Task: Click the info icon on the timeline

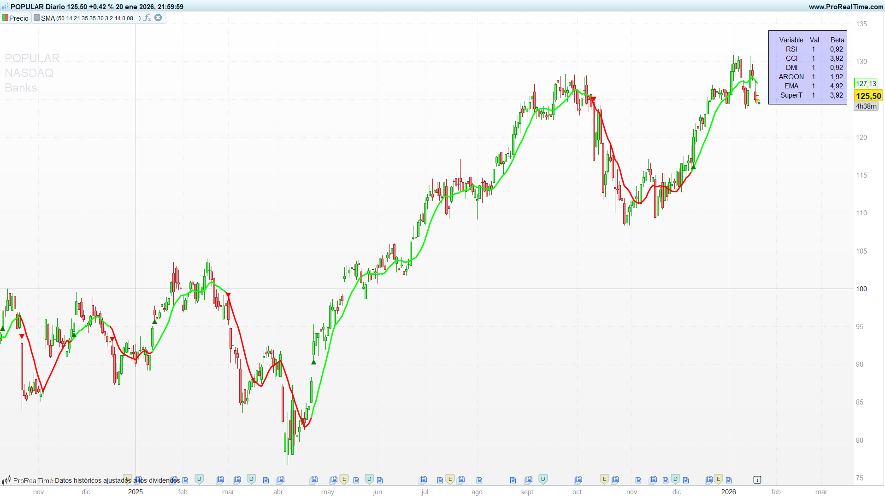Action: point(757,480)
